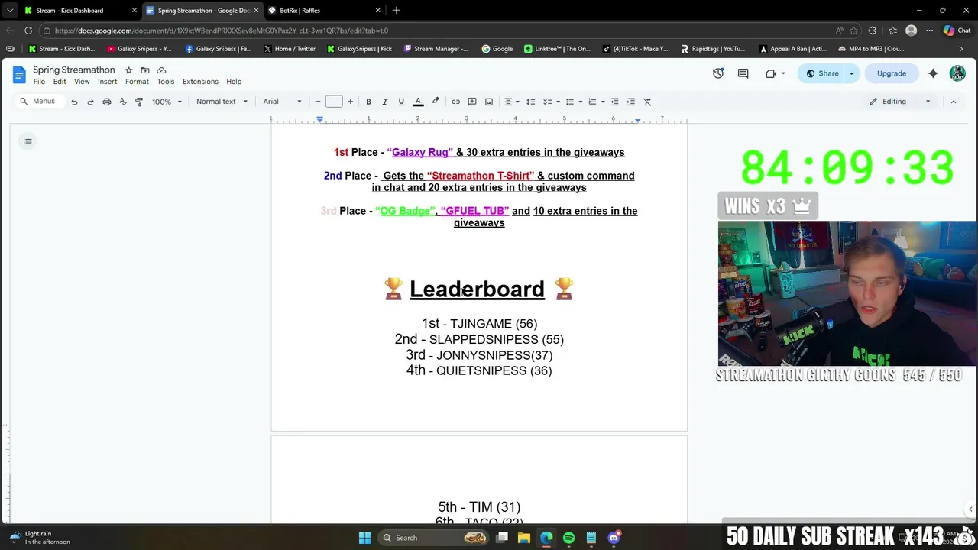Decrease font size with minus button

[x=318, y=102]
